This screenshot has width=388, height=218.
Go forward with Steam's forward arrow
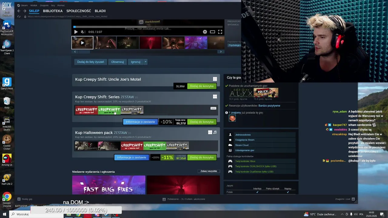25,11
